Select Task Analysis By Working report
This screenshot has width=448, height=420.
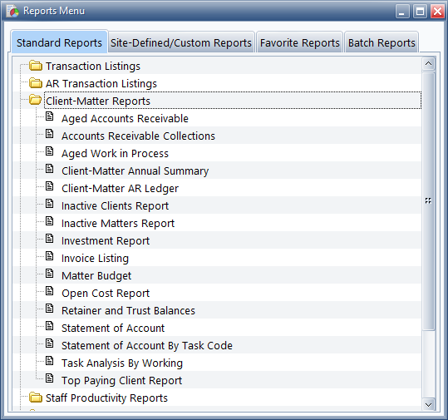122,363
